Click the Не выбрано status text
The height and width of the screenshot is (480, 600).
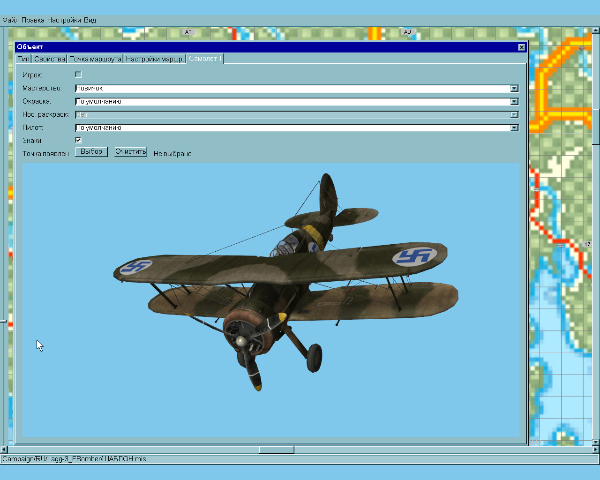coord(172,154)
